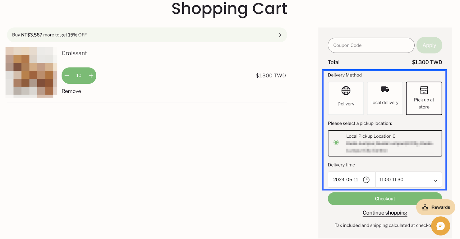The image size is (460, 239).
Task: Click the globe Delivery icon
Action: (346, 91)
